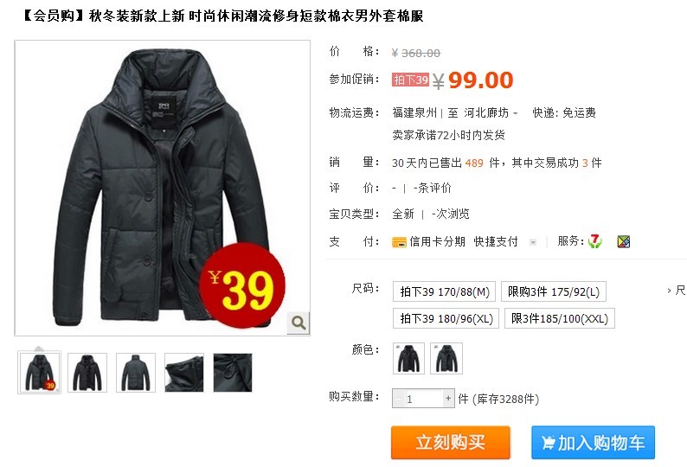The width and height of the screenshot is (687, 467).
Task: Click the pink 拍下39 promotion tag
Action: [410, 80]
